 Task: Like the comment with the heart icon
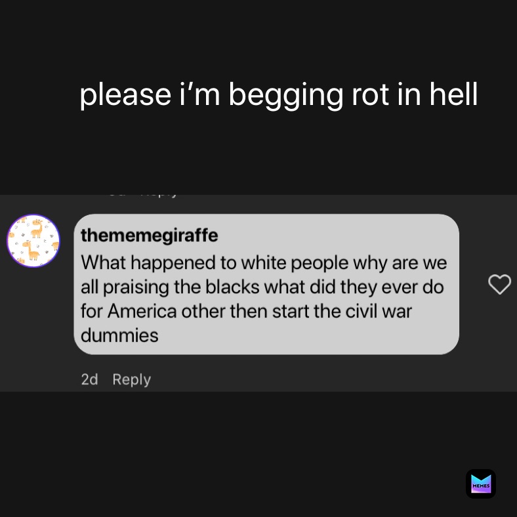click(499, 284)
